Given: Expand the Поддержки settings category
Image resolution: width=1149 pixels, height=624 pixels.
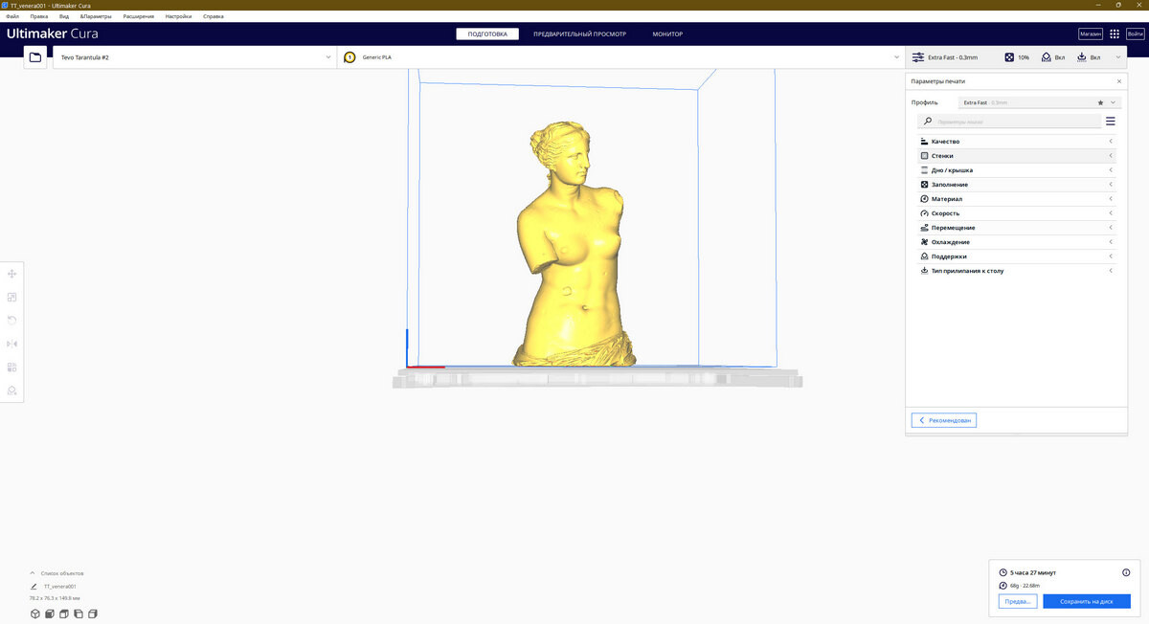Looking at the screenshot, I should click(x=1016, y=256).
